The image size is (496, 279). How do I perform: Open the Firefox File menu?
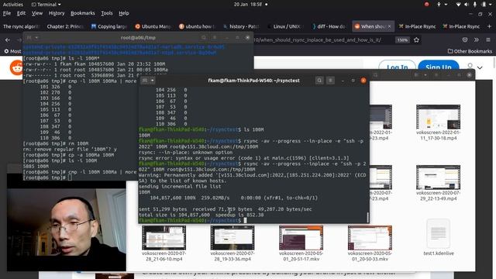coord(7,13)
